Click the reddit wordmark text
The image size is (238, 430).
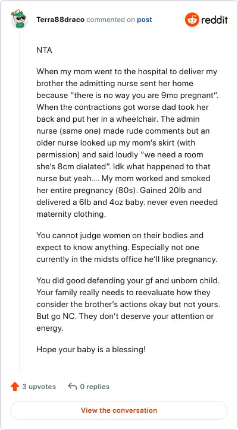215,20
